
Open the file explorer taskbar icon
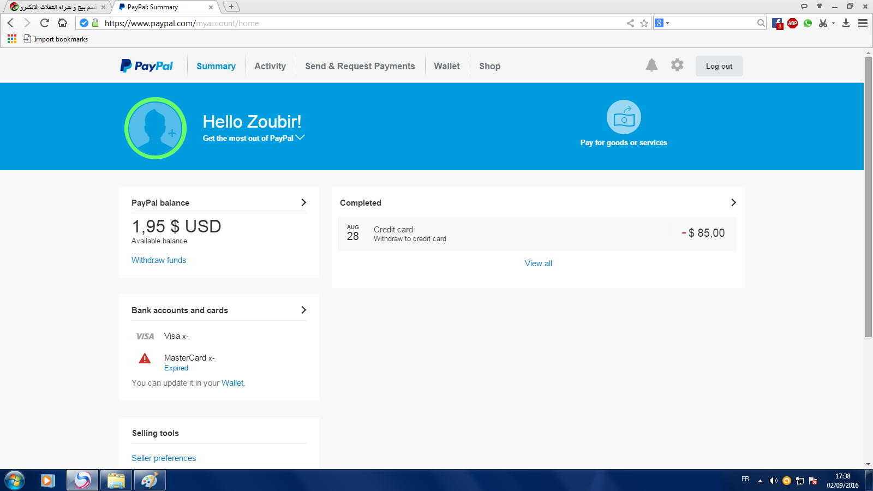click(116, 481)
